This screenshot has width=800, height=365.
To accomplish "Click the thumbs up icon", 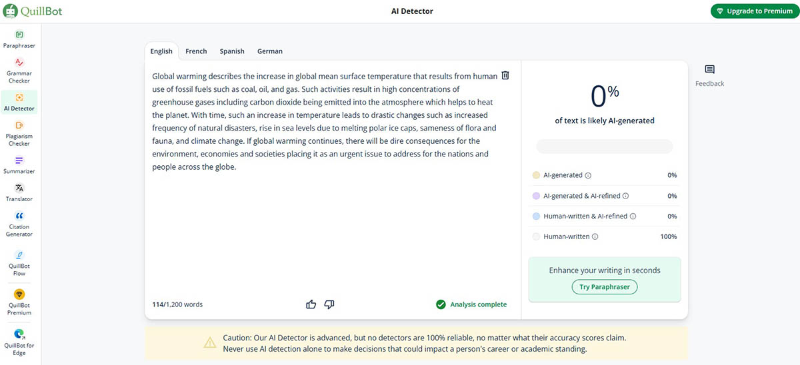I will [311, 304].
